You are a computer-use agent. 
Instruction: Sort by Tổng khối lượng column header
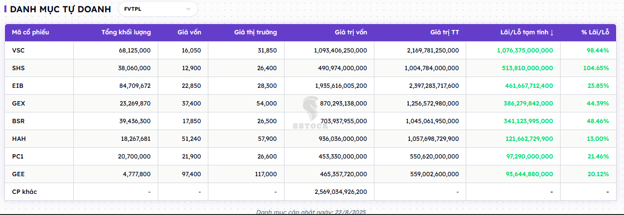tap(126, 32)
